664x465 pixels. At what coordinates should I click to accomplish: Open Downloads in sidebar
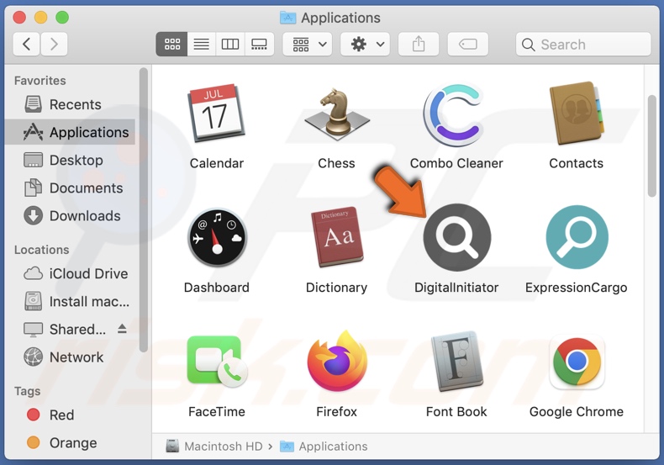(70, 216)
